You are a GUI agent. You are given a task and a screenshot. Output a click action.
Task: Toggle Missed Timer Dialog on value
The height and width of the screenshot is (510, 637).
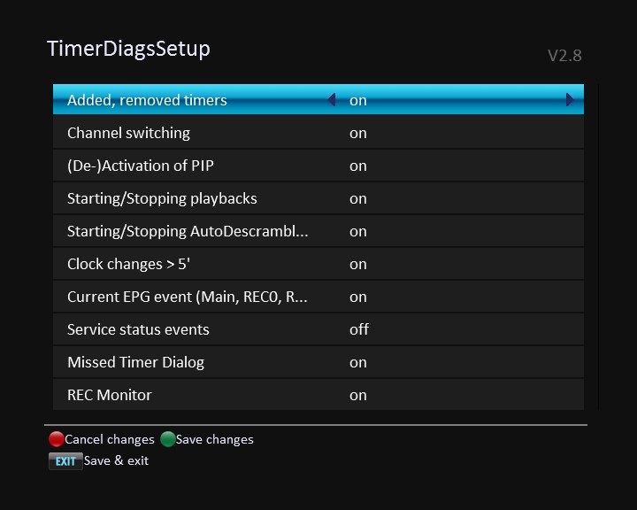(358, 362)
